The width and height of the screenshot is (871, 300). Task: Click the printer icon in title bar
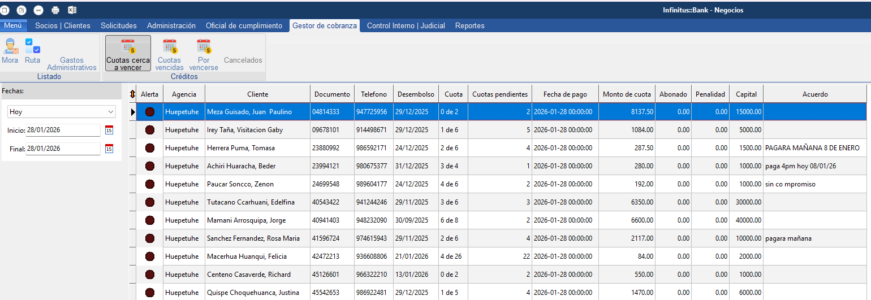(x=55, y=10)
